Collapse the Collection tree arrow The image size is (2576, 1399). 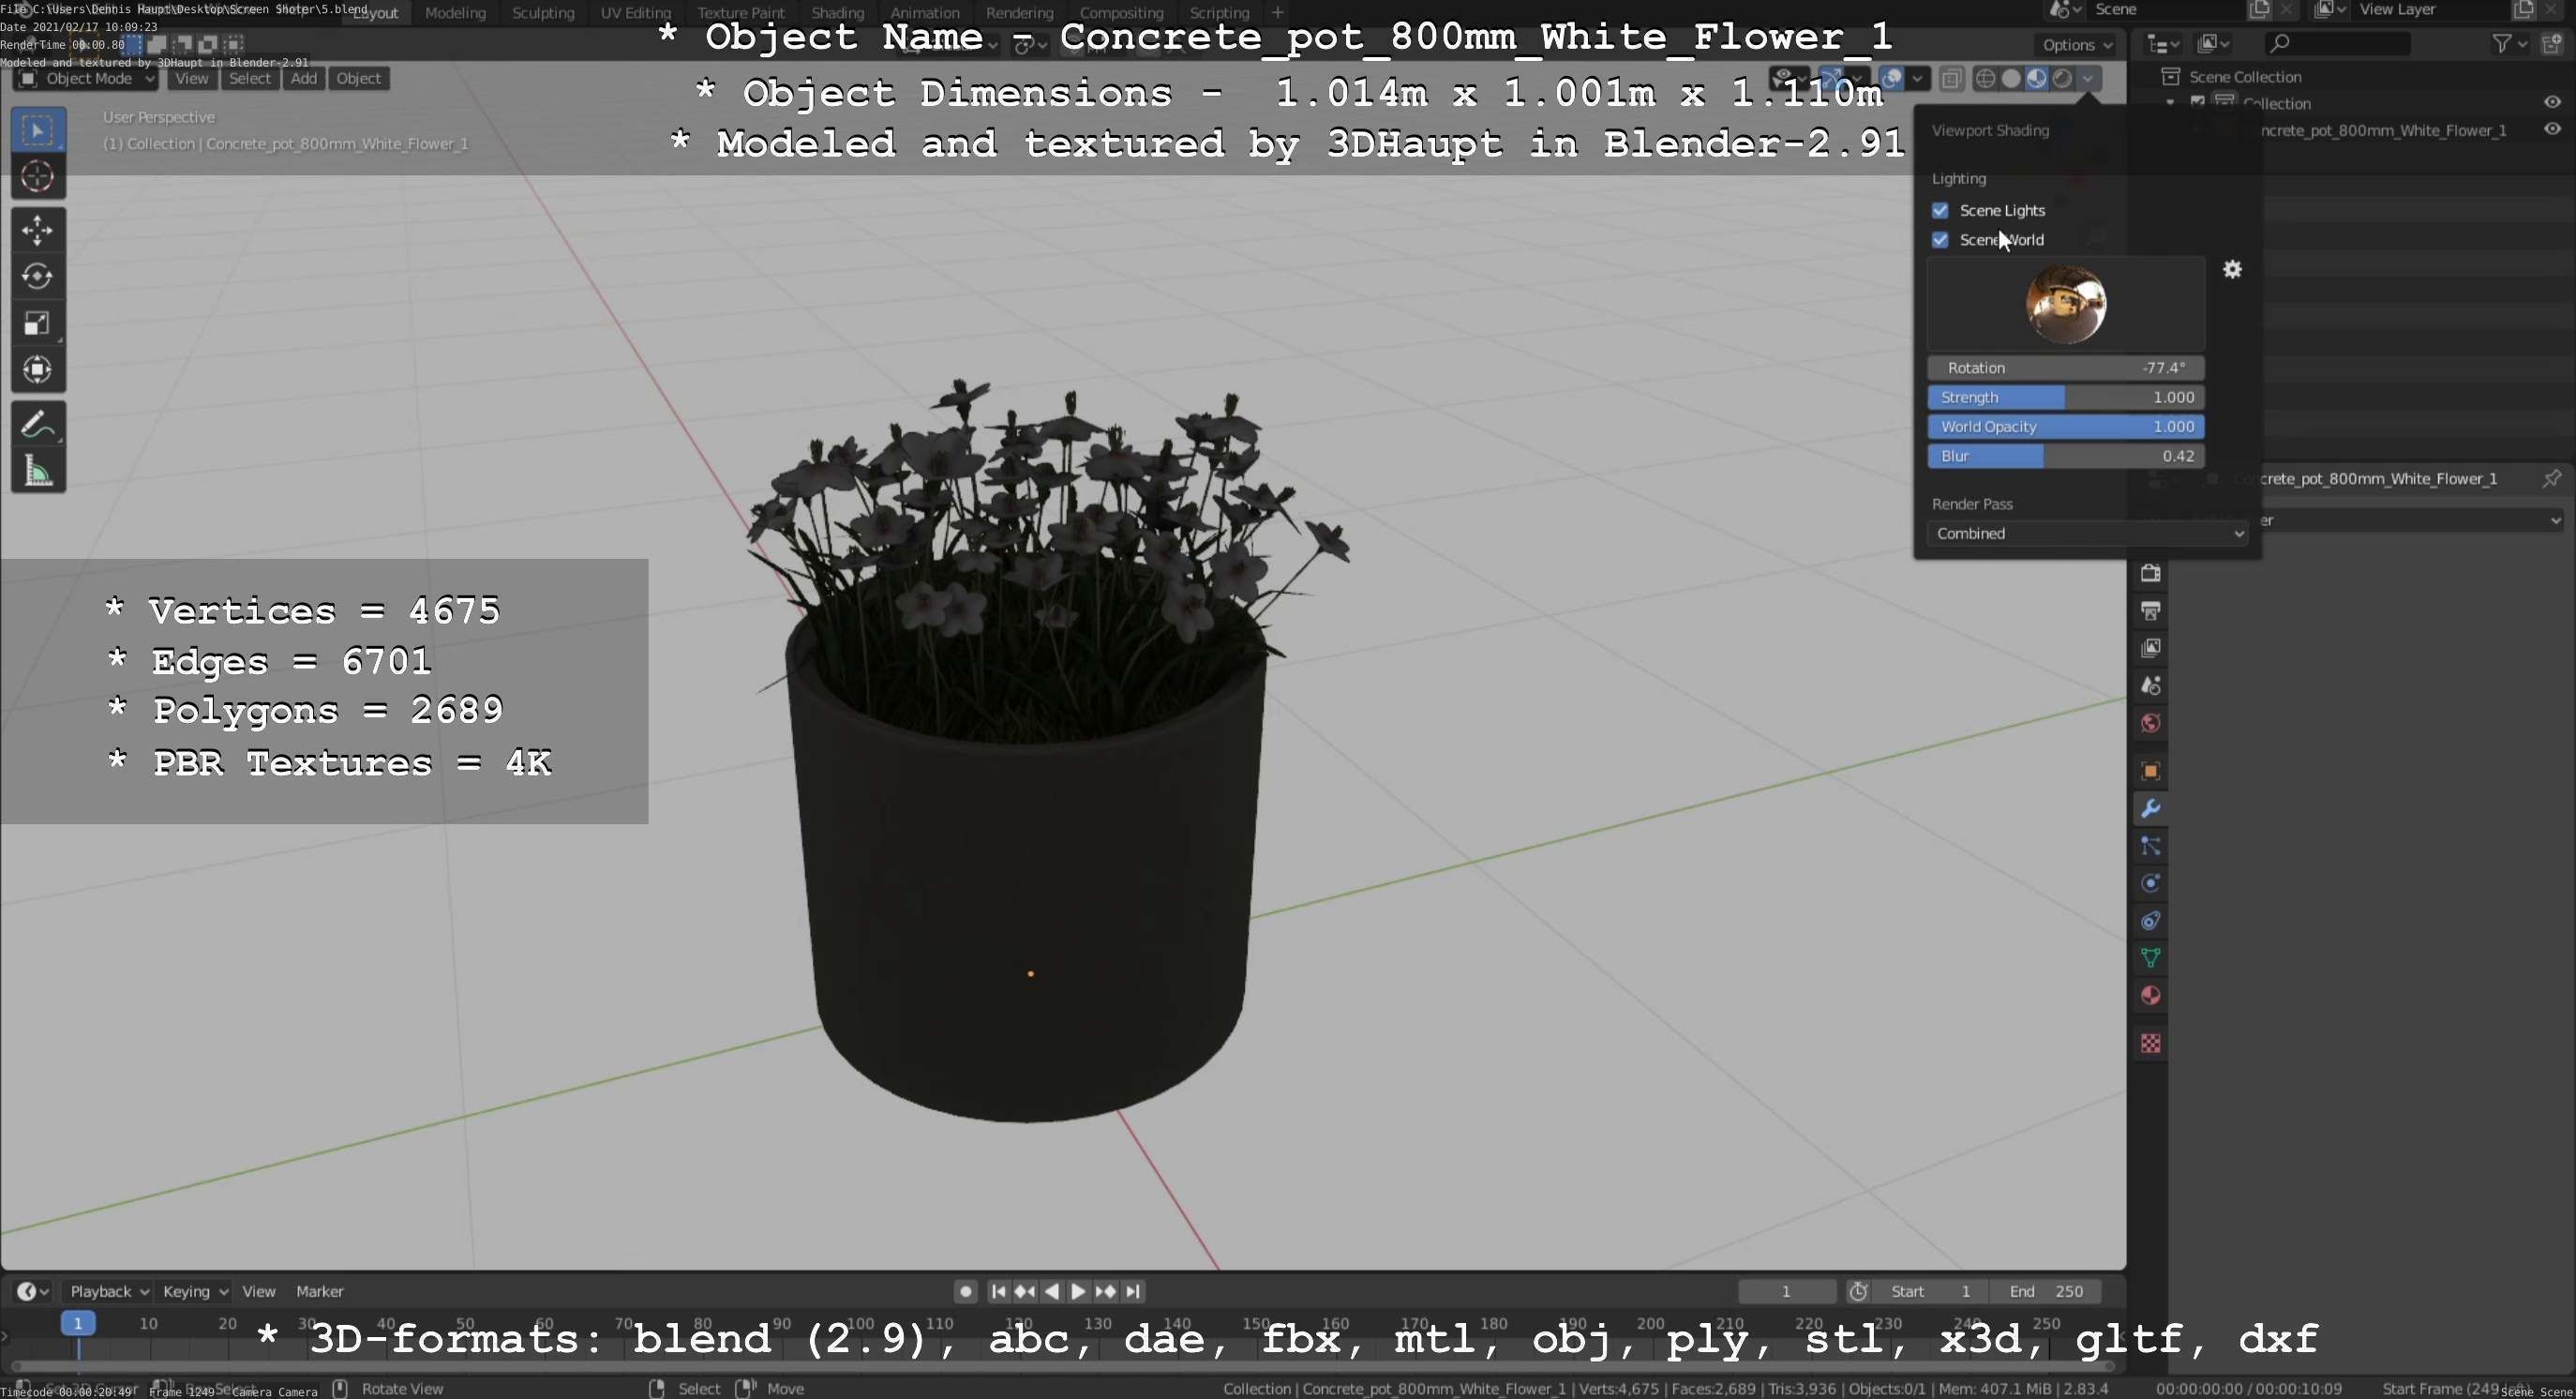tap(2170, 103)
